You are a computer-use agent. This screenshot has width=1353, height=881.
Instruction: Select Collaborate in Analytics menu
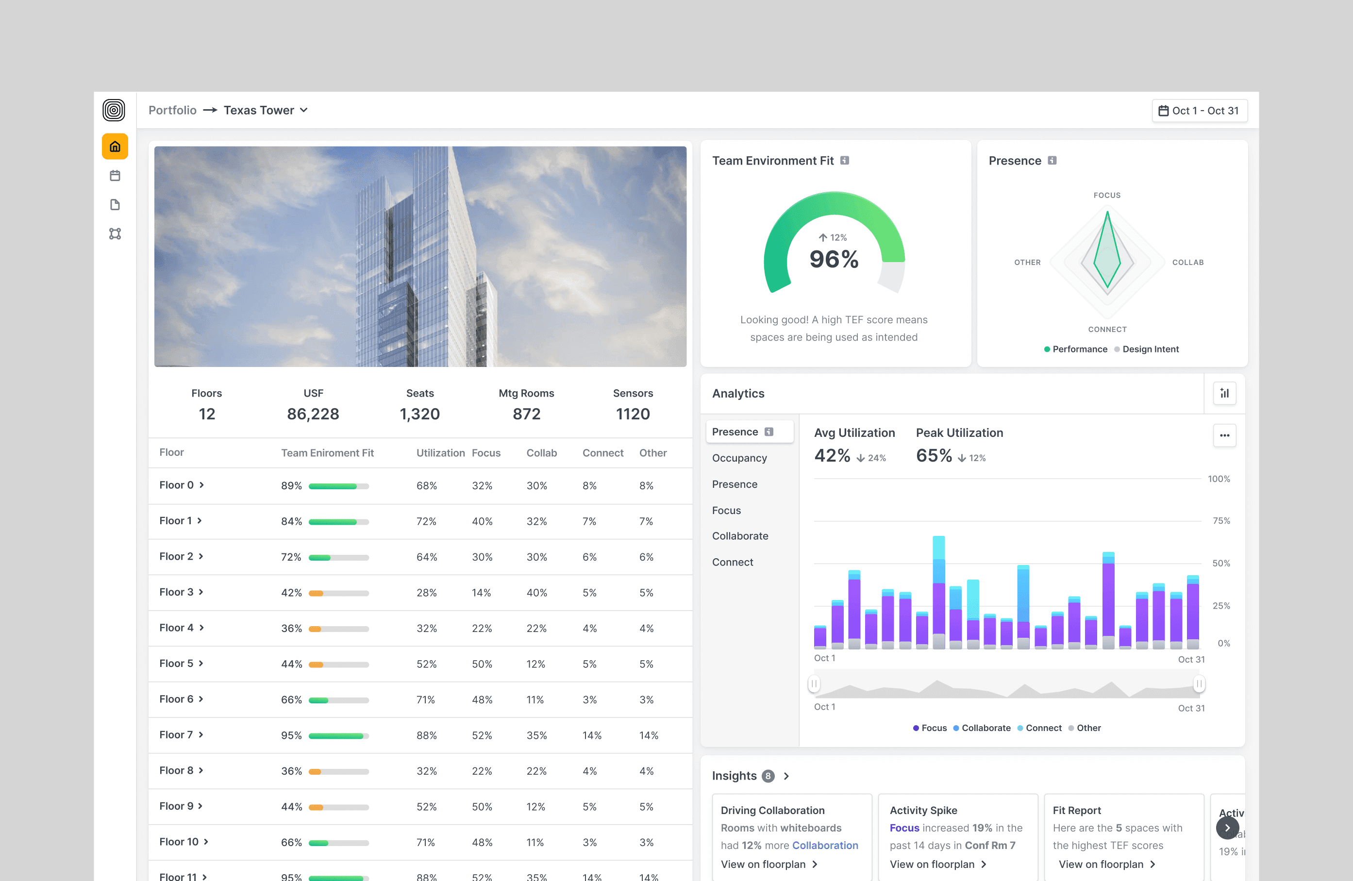coord(739,536)
